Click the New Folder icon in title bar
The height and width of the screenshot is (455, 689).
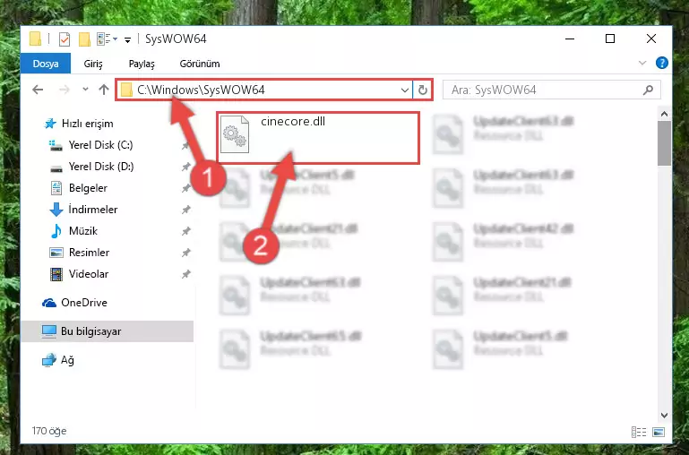(x=84, y=39)
